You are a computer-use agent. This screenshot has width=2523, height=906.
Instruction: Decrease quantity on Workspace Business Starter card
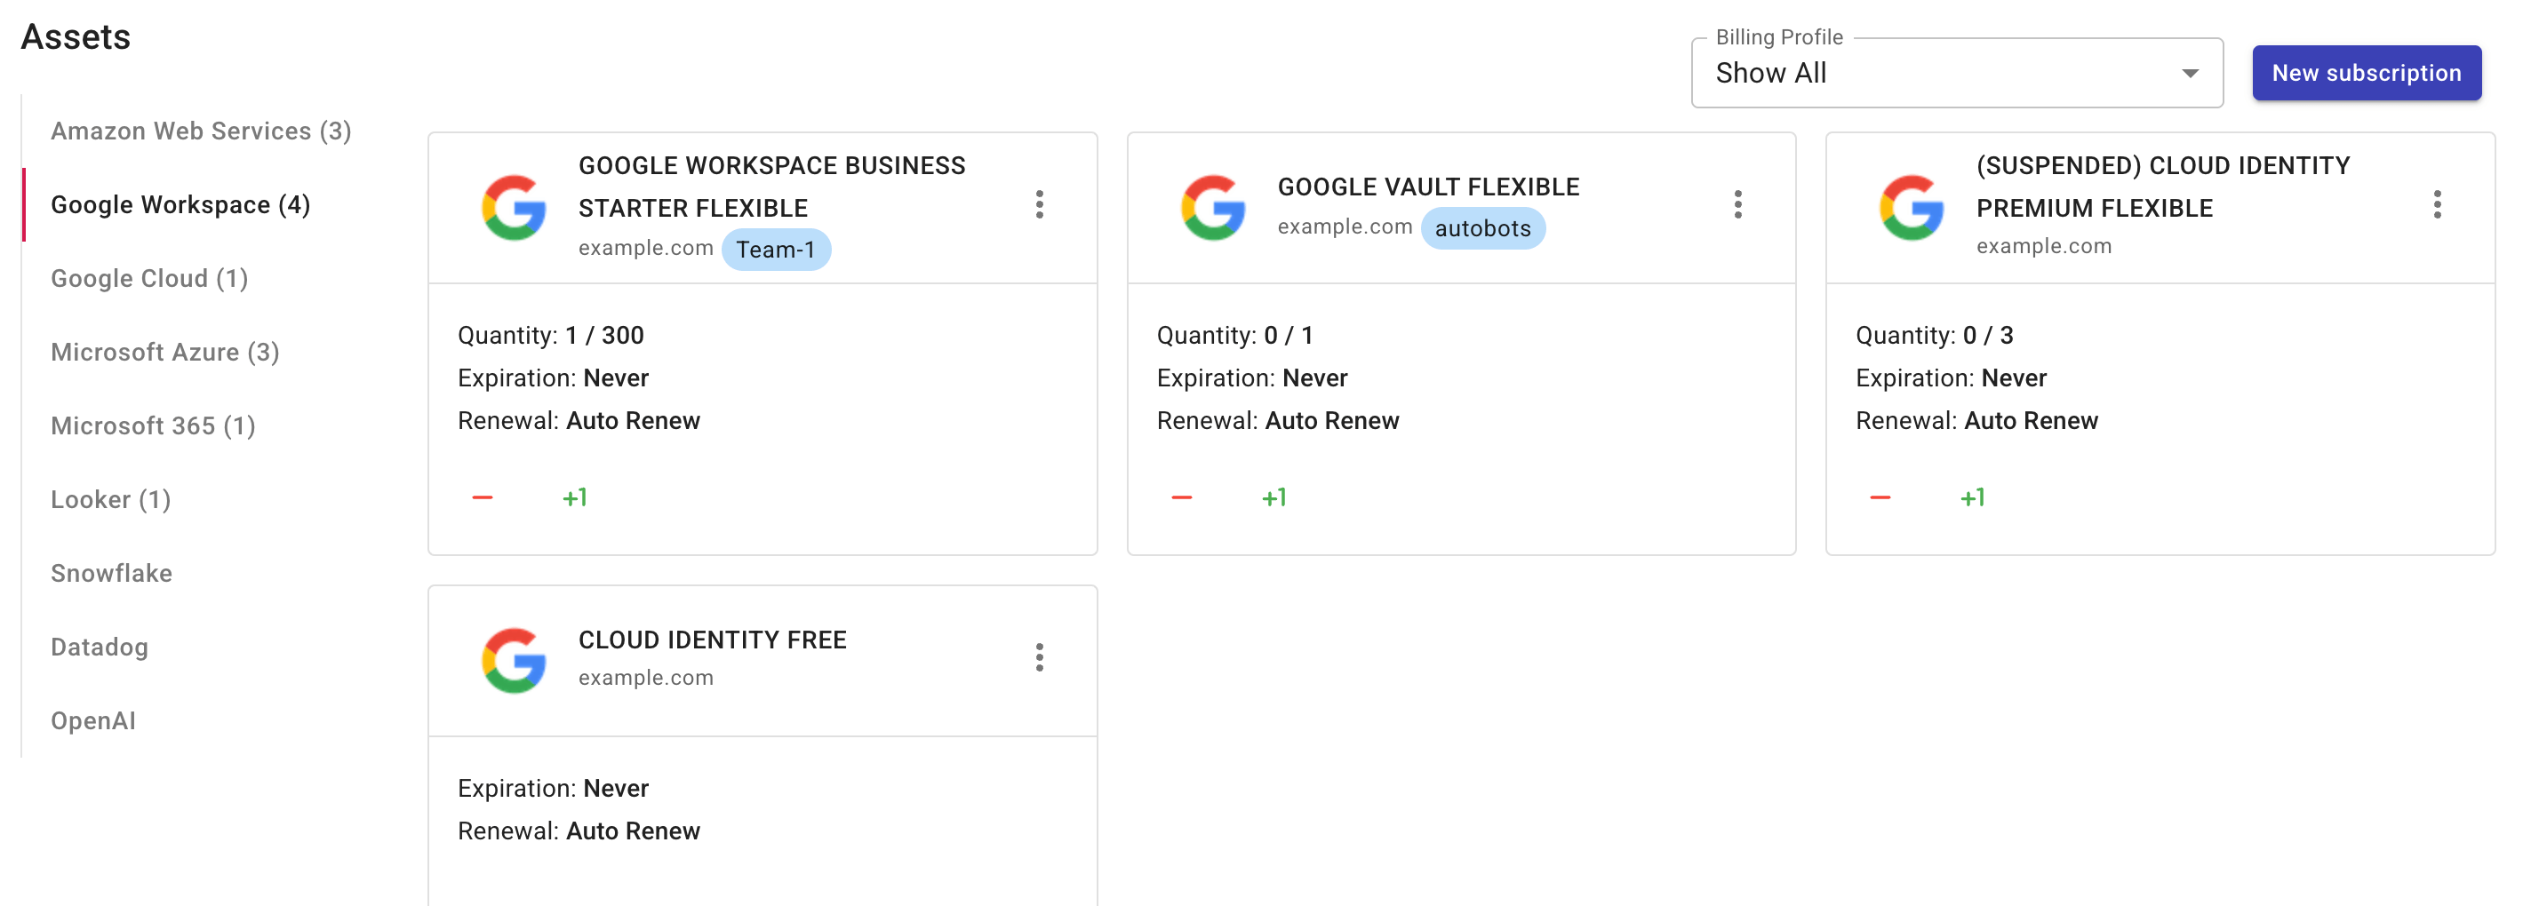[x=482, y=498]
